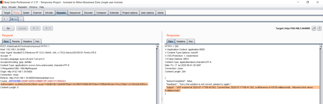Switch to the Sequencer tab
This screenshot has width=323, height=104.
(x=75, y=13)
